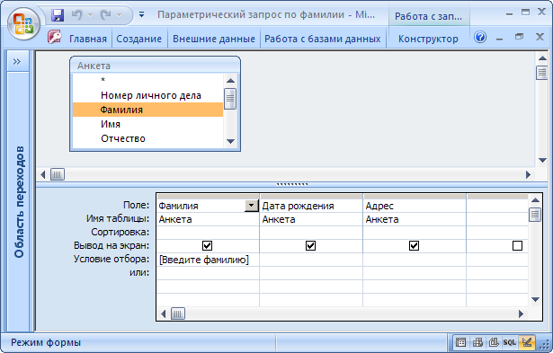Customize Quick Access Toolbar dropdown

[142, 14]
